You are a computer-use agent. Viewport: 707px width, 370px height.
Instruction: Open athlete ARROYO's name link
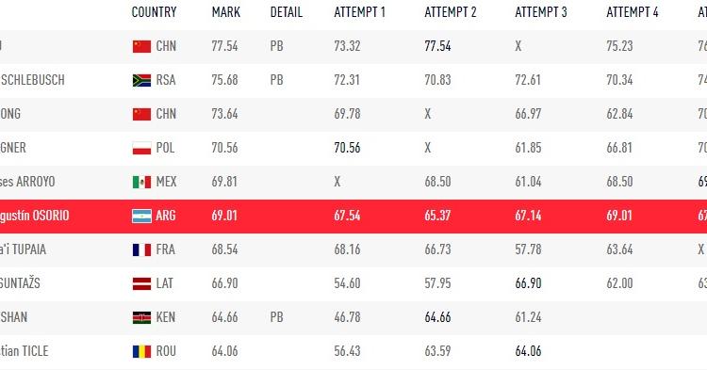[27, 182]
